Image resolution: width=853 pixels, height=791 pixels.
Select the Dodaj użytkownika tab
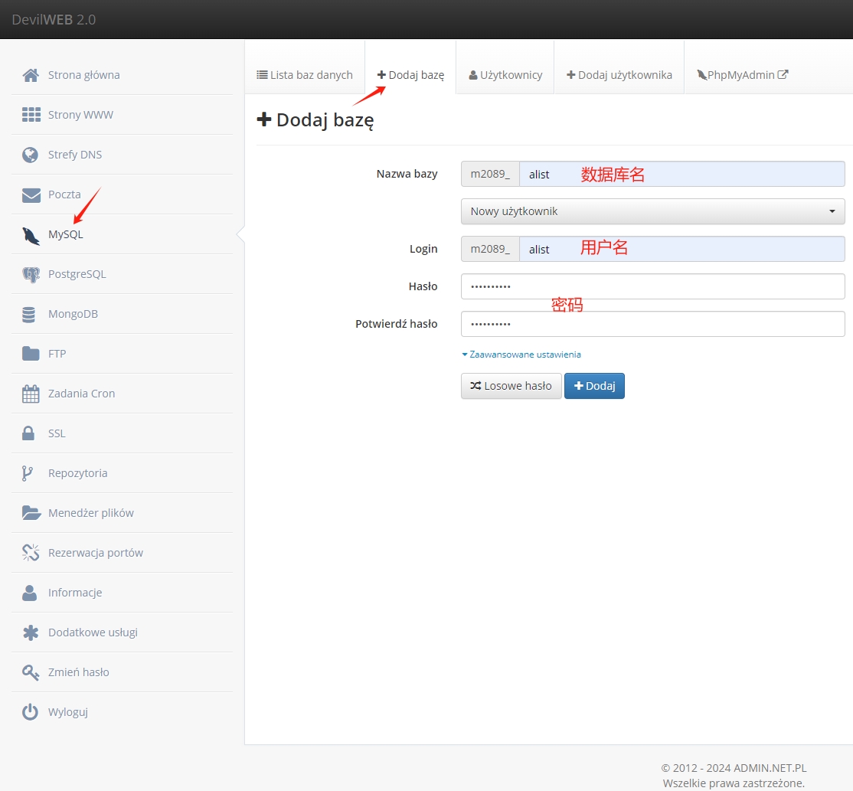pos(619,75)
